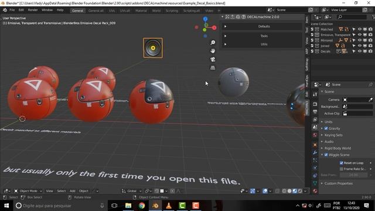Viewport: 375px width, 211px height.
Task: Open Material properties tab icon
Action: 315,190
